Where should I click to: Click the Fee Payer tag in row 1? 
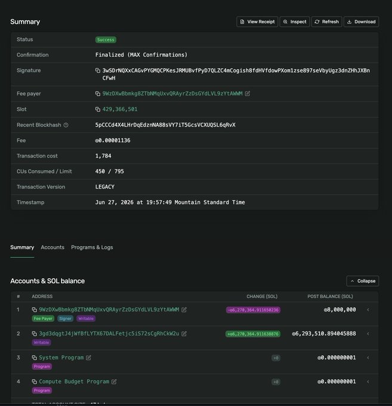43,318
